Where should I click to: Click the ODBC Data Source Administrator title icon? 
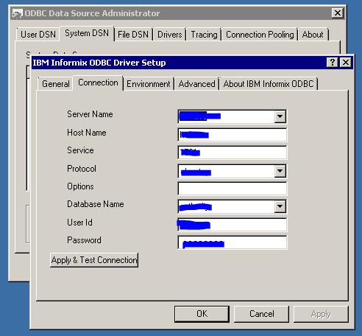[x=17, y=13]
